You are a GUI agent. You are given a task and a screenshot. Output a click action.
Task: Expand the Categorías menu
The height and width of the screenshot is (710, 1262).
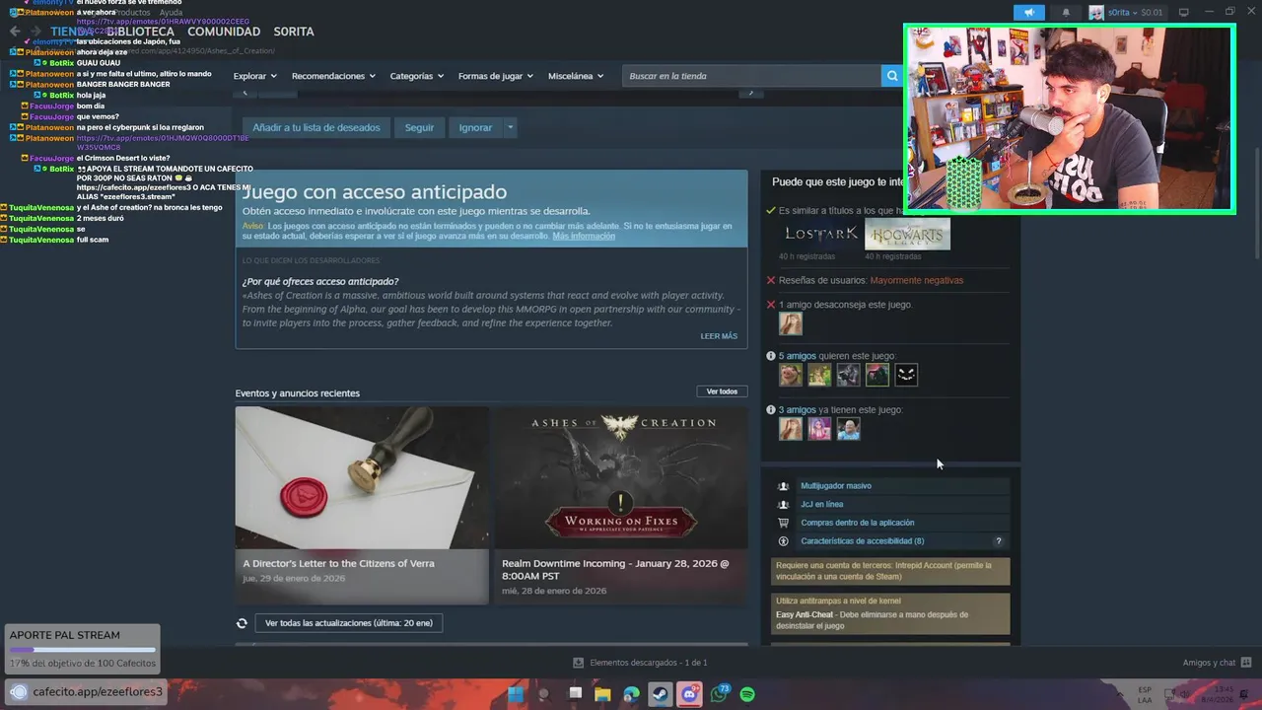point(416,76)
